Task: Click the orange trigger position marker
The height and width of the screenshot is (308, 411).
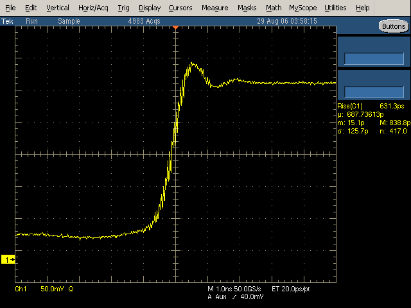Action: tap(175, 29)
